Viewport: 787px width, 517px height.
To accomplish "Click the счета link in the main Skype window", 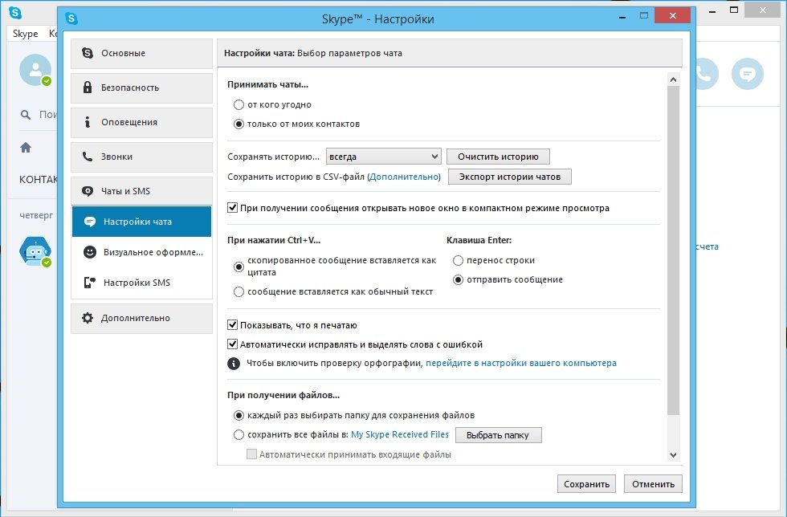I will [707, 246].
